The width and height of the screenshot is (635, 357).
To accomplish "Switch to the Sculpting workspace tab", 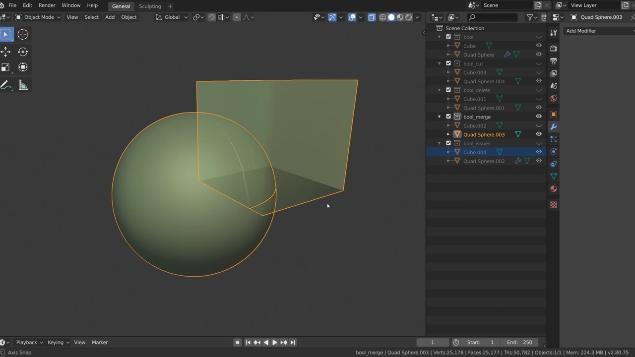I will (150, 6).
